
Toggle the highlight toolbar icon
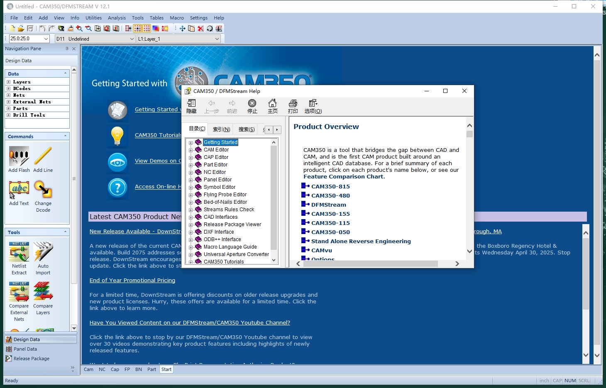165,28
